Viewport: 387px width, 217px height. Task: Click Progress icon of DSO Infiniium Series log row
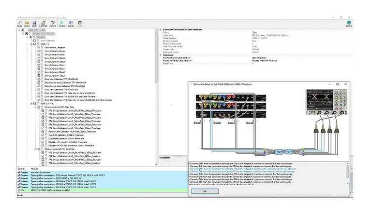coord(19,176)
